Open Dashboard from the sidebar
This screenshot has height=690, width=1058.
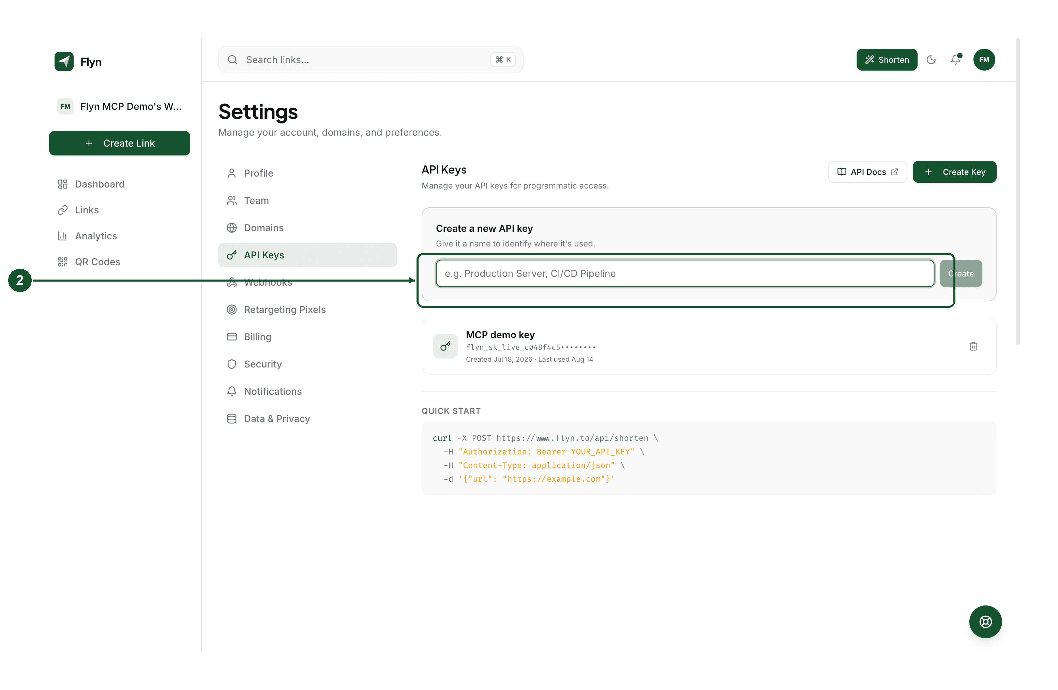pyautogui.click(x=120, y=184)
